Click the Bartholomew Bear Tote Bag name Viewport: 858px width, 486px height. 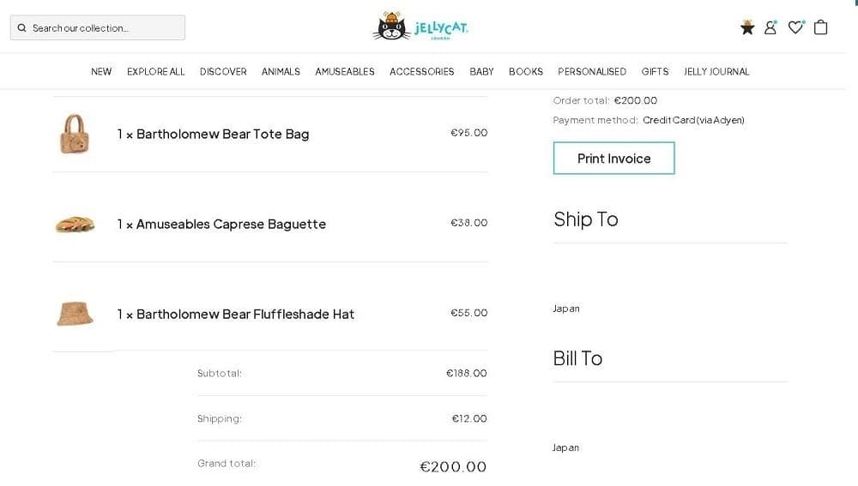click(222, 135)
